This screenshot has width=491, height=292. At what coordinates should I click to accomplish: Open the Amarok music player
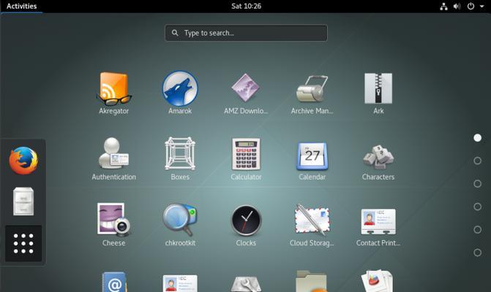[180, 88]
